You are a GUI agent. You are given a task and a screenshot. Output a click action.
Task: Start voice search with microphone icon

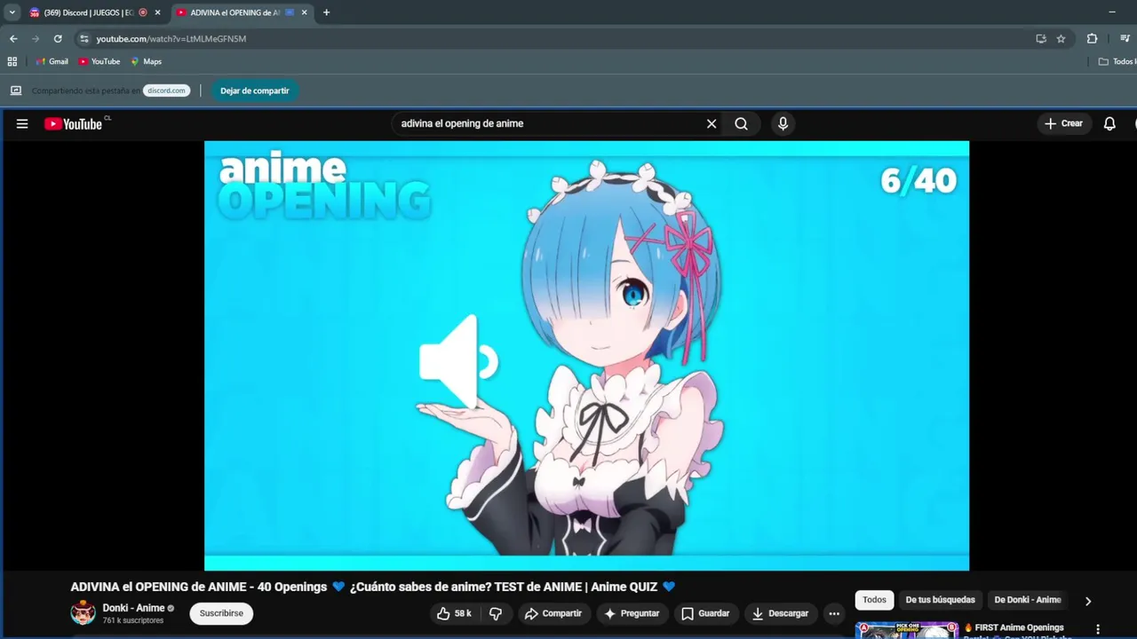783,123
